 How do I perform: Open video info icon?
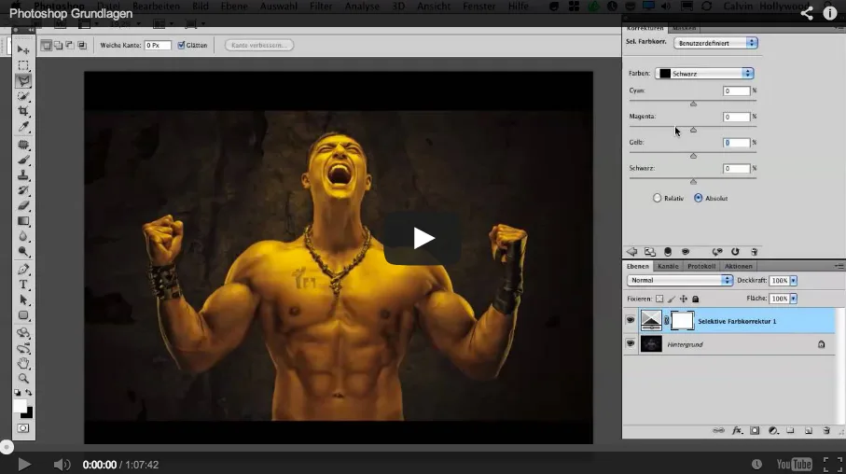[x=830, y=13]
